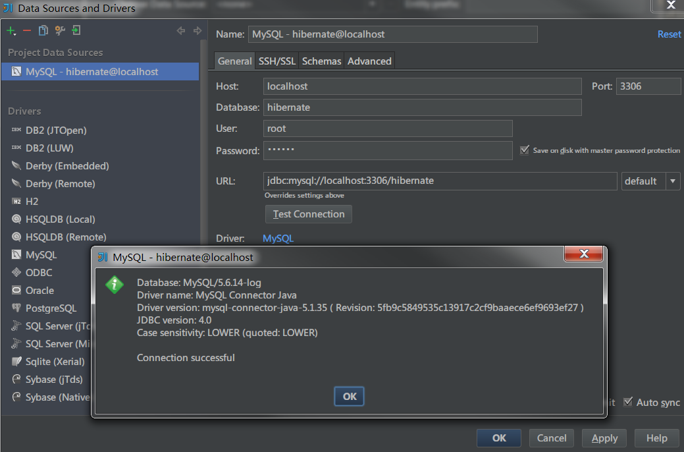Click OK in Data Sources dialog footer
Screen dimensions: 684x452
[498, 438]
